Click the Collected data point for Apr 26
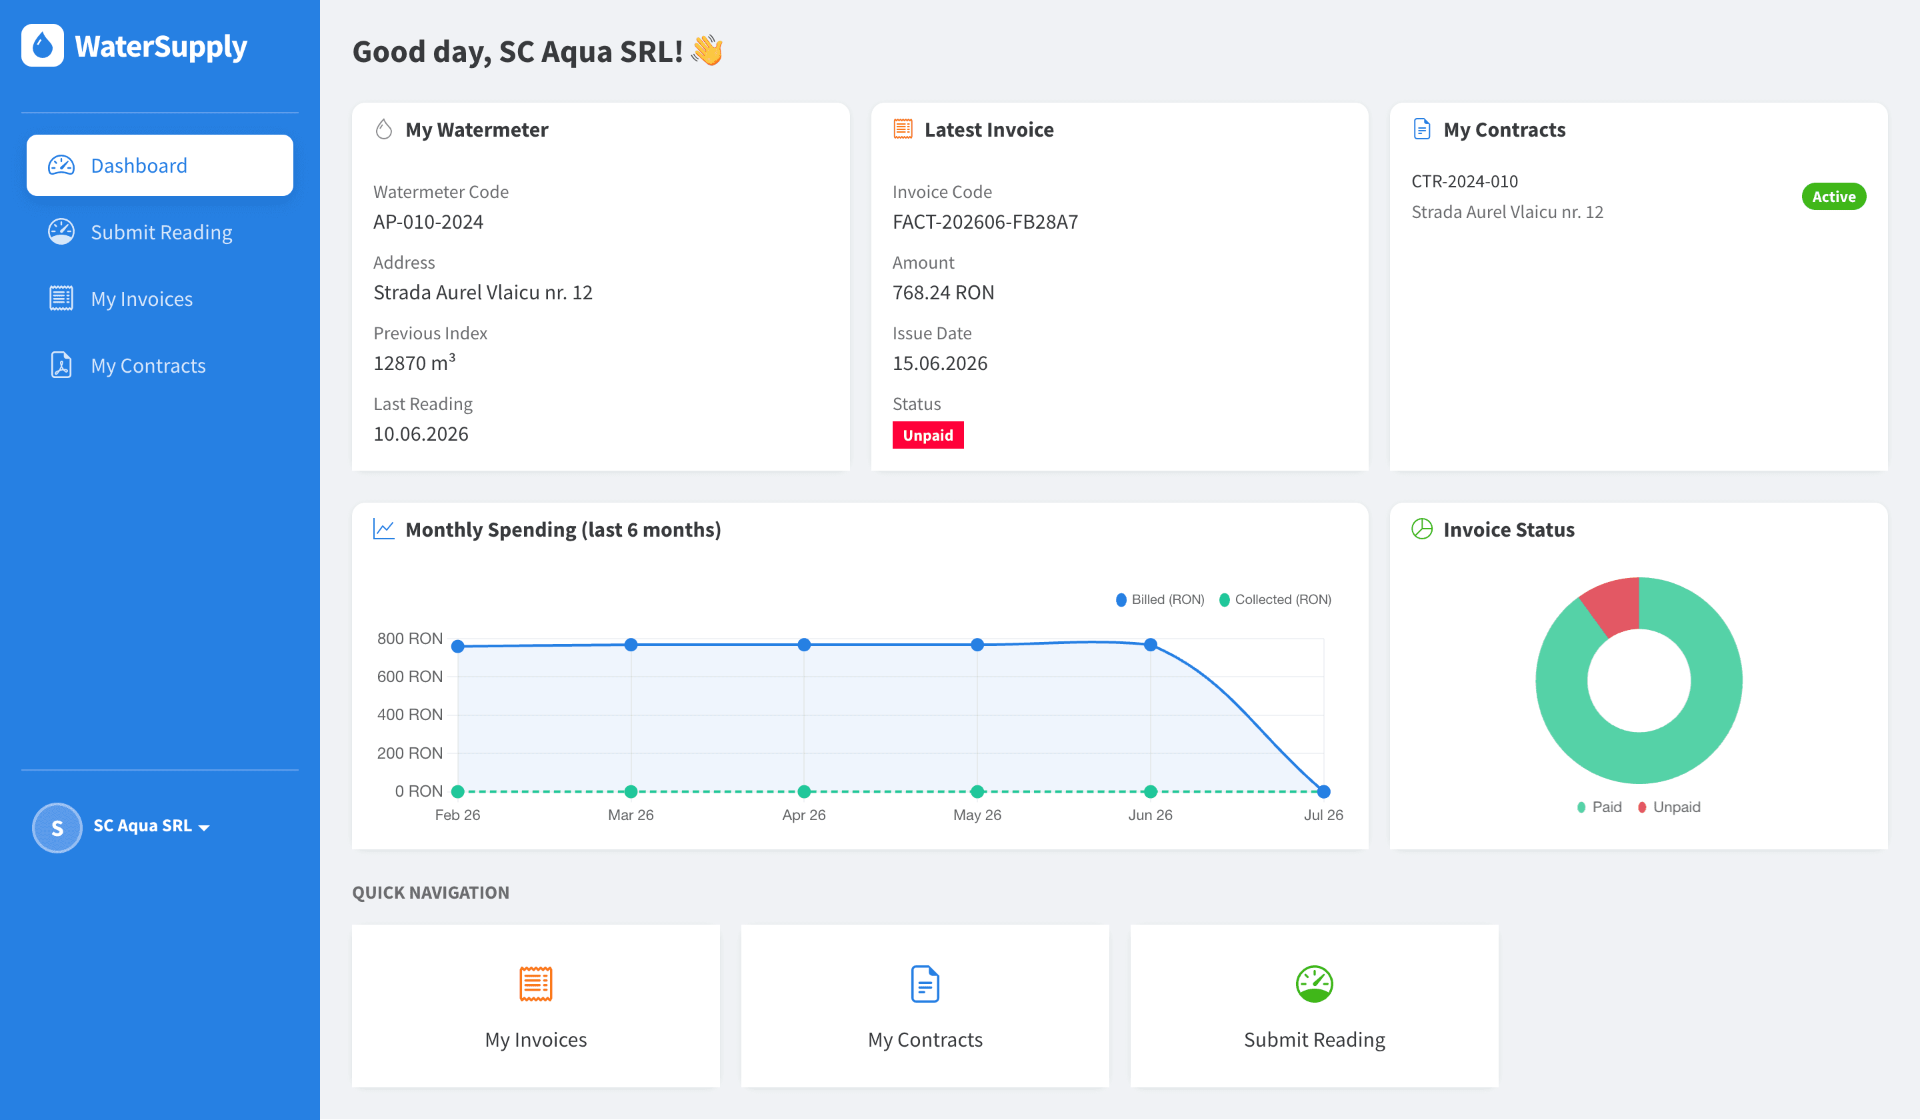 [804, 791]
